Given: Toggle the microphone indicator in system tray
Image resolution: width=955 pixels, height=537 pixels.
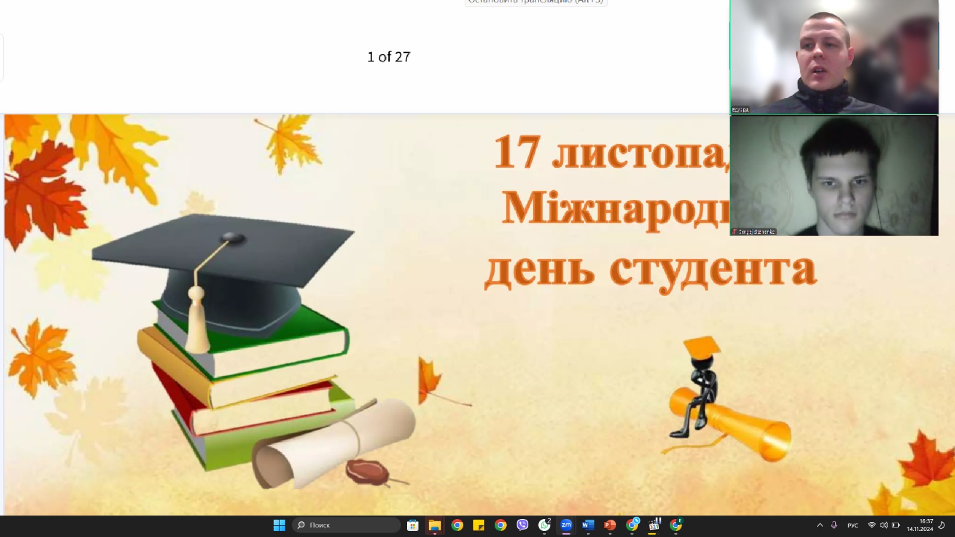Looking at the screenshot, I should (834, 525).
